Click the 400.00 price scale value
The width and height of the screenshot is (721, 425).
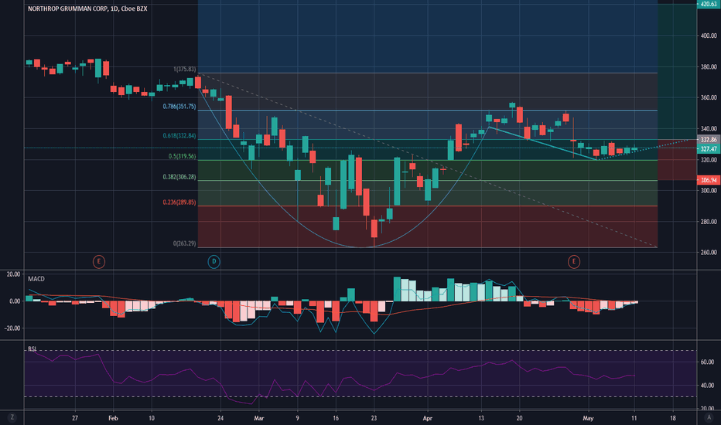[x=709, y=36]
